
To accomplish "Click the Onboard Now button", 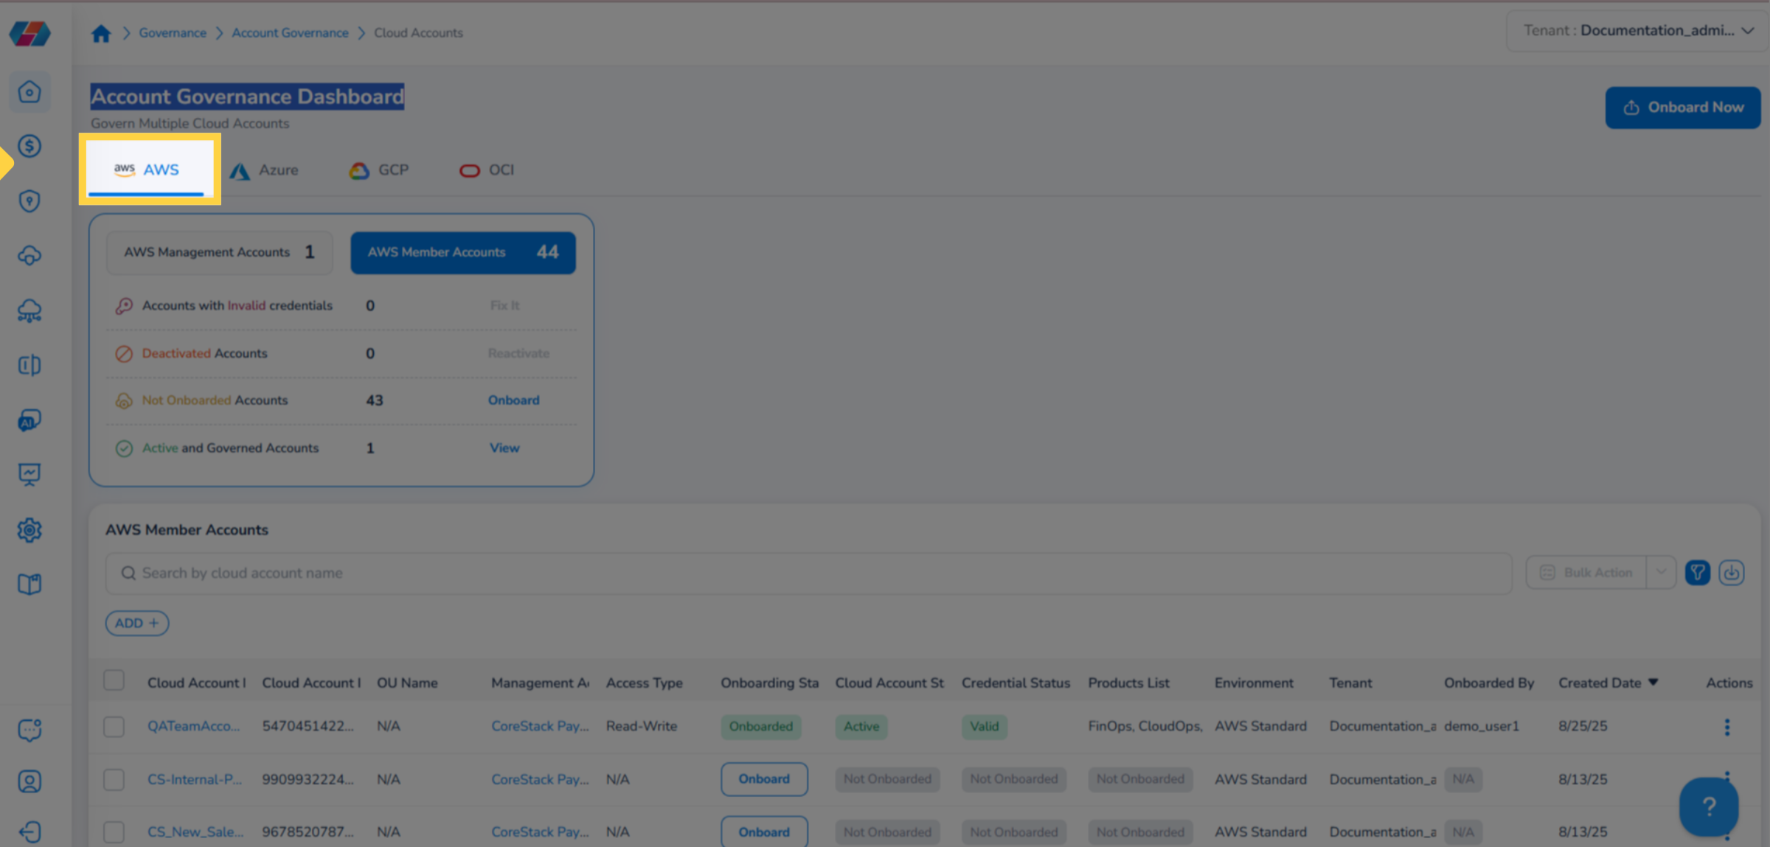I will click(x=1684, y=107).
